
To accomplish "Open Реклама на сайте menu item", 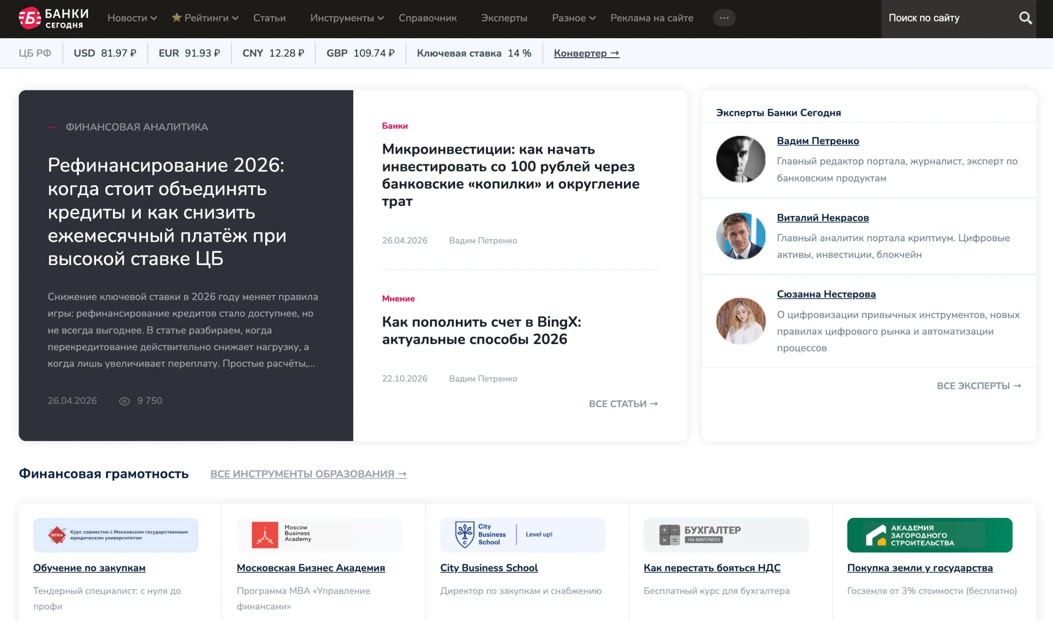I will point(652,18).
